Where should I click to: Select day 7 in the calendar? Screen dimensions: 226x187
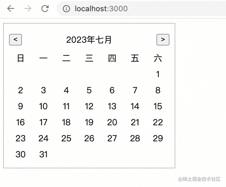[x=135, y=90]
